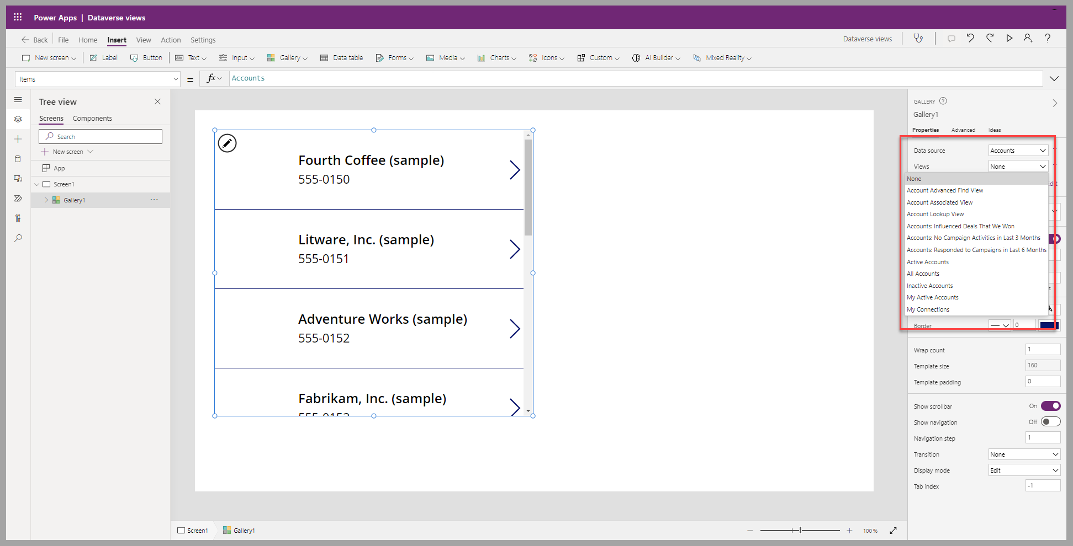Open the Gallery help icon in properties
Image resolution: width=1073 pixels, height=546 pixels.
coord(943,101)
